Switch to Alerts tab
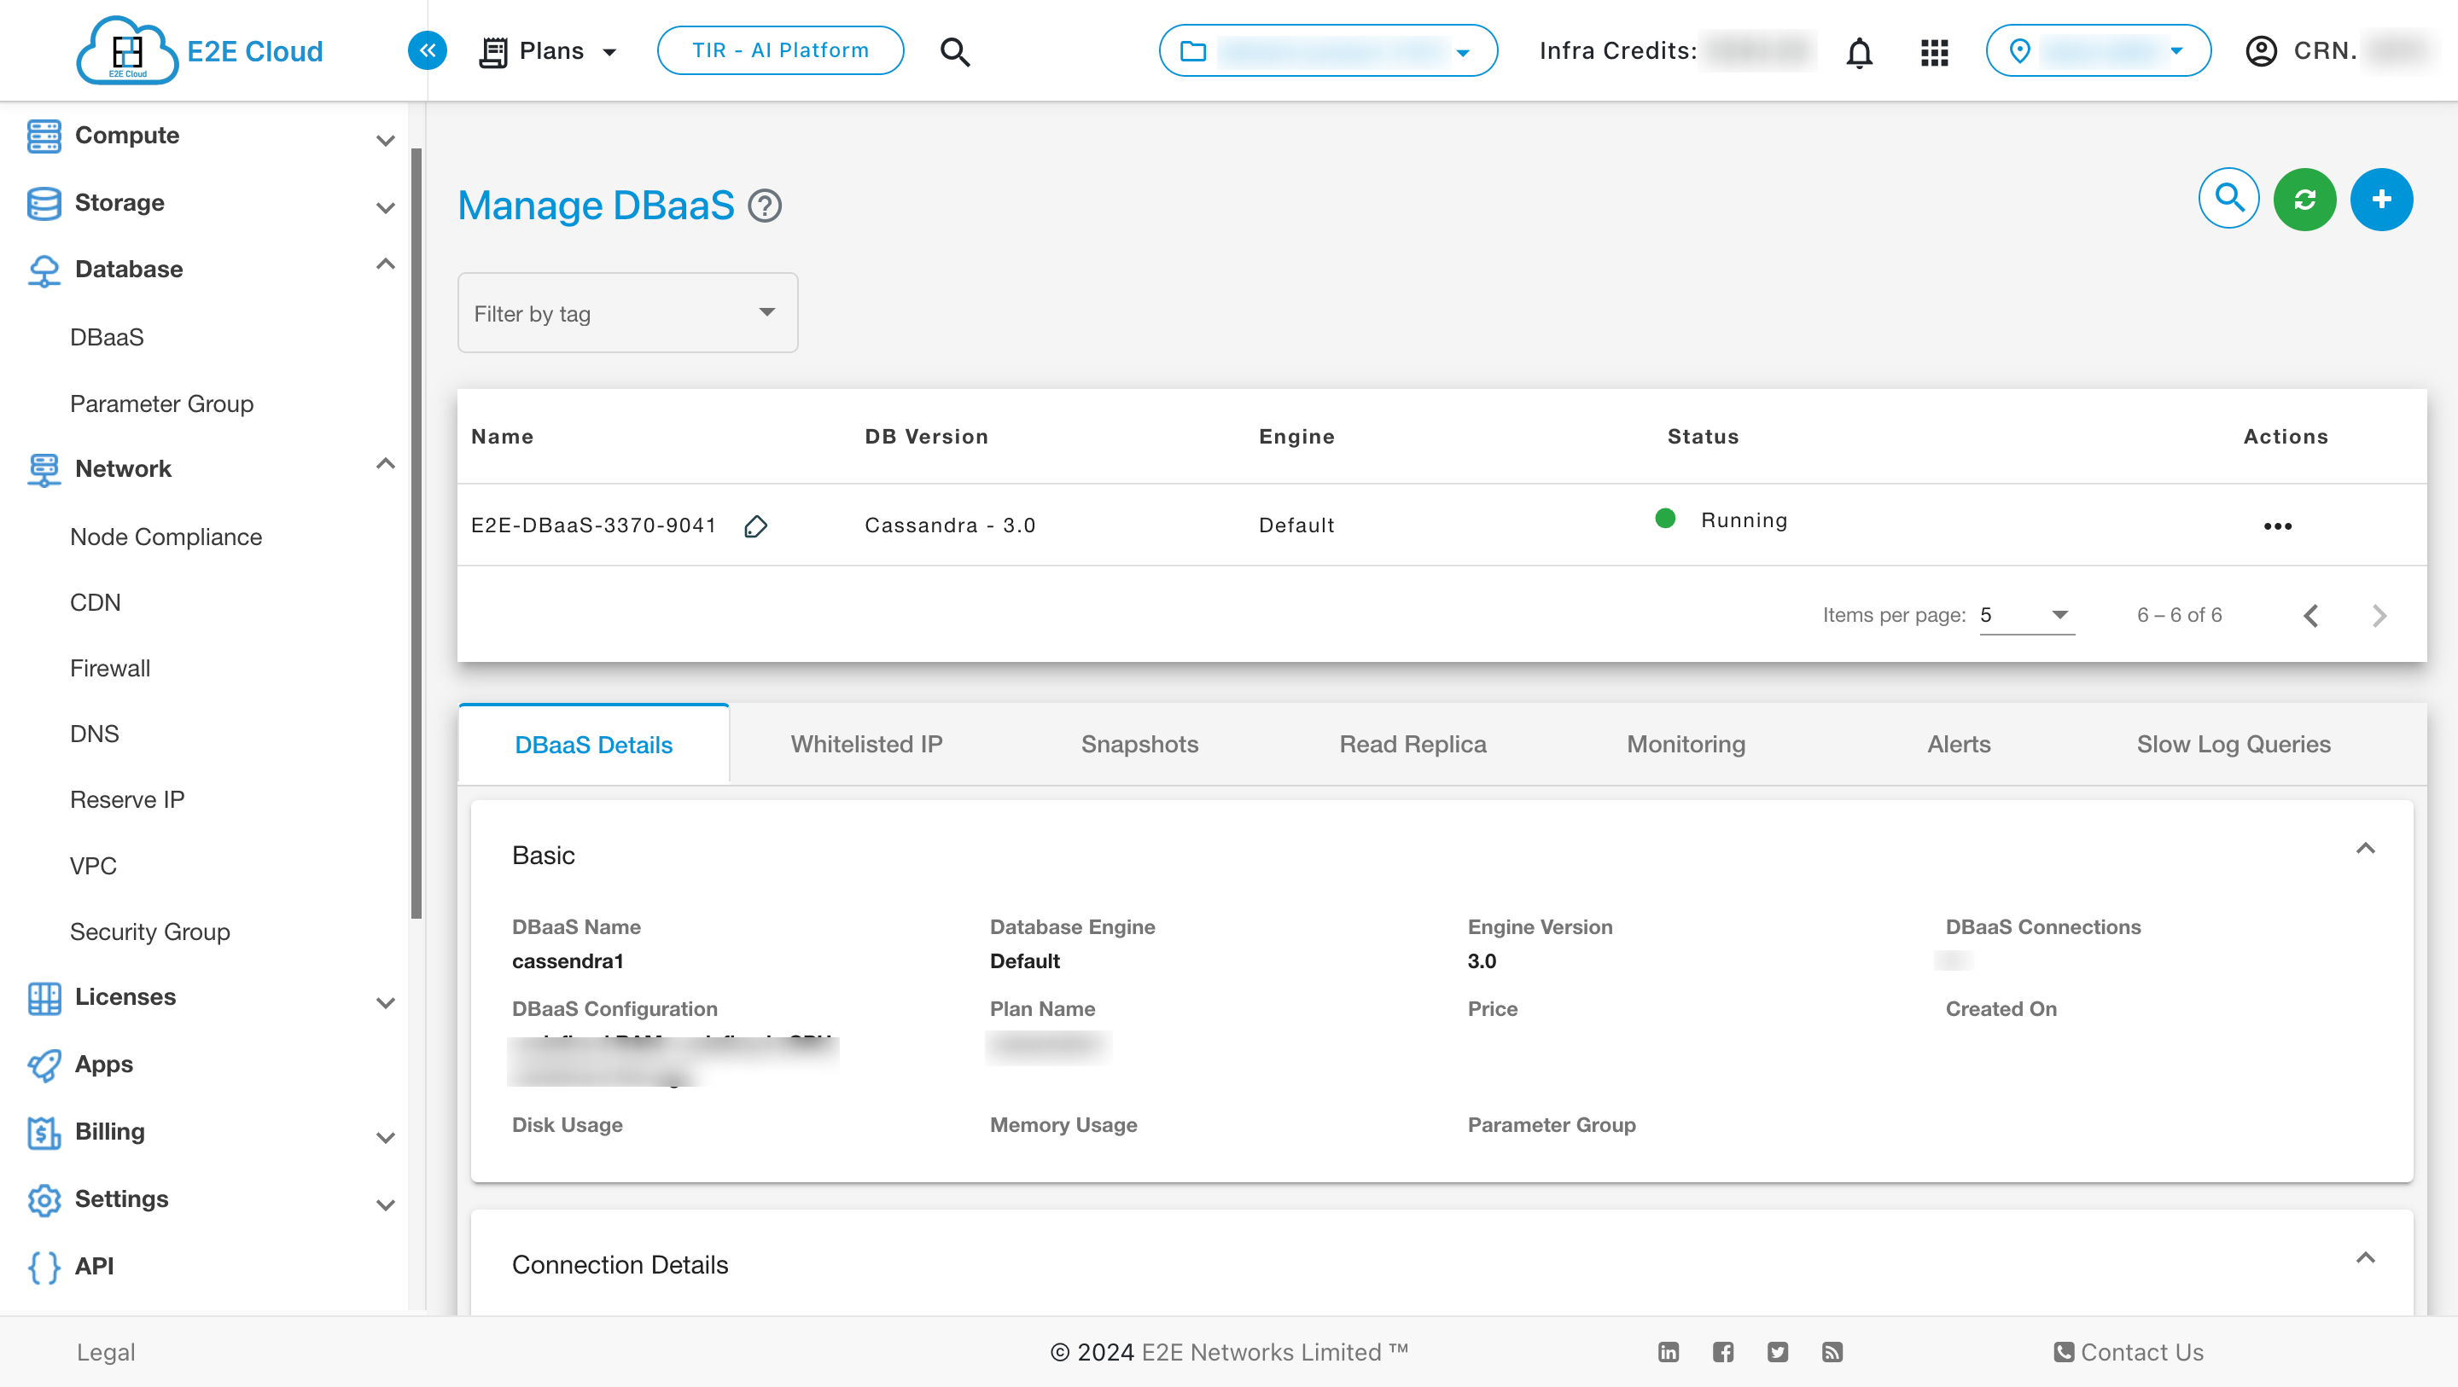Viewport: 2458px width, 1387px height. tap(1959, 744)
